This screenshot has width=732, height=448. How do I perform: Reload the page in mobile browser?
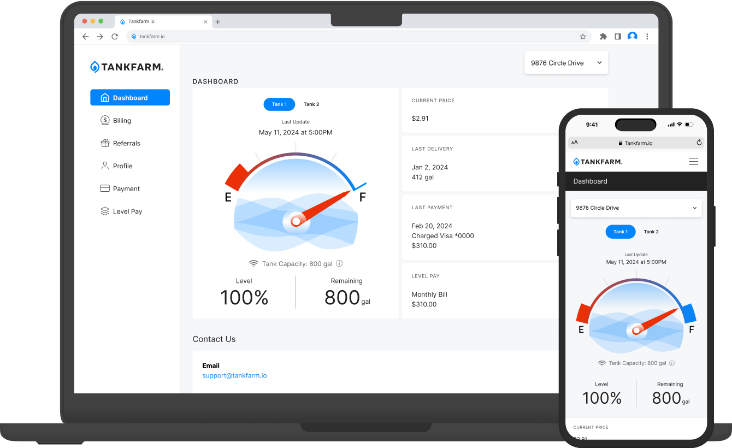click(699, 143)
